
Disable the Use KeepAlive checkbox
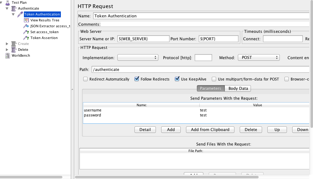[x=177, y=79]
